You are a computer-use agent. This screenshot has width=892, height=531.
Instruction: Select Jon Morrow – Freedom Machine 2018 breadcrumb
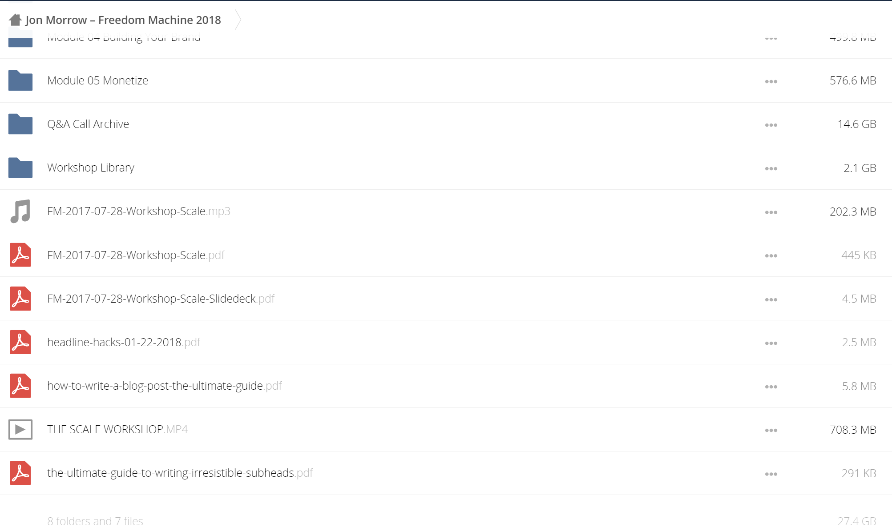(x=123, y=20)
